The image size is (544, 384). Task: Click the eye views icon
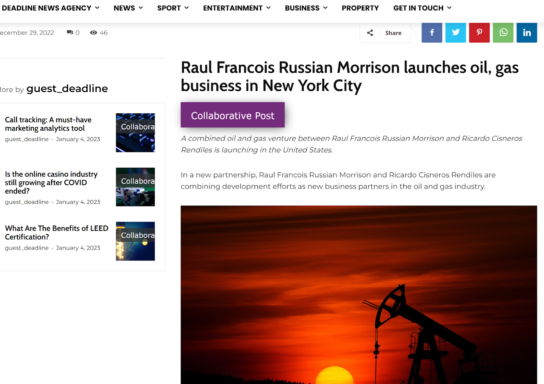93,33
